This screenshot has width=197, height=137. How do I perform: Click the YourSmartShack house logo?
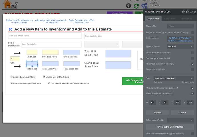tap(11, 4)
